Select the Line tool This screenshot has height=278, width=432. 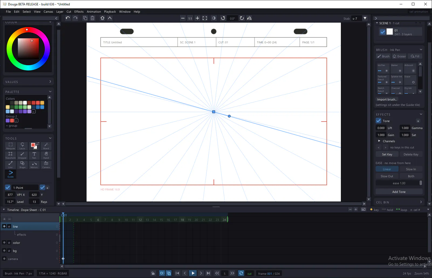tap(11, 165)
